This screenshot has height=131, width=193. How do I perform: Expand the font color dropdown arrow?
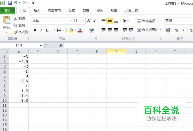84,30
